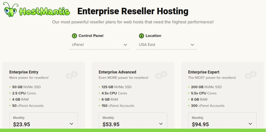Click the cPanel logo on Enterprise Entry card
The width and height of the screenshot is (266, 132).
[72, 75]
